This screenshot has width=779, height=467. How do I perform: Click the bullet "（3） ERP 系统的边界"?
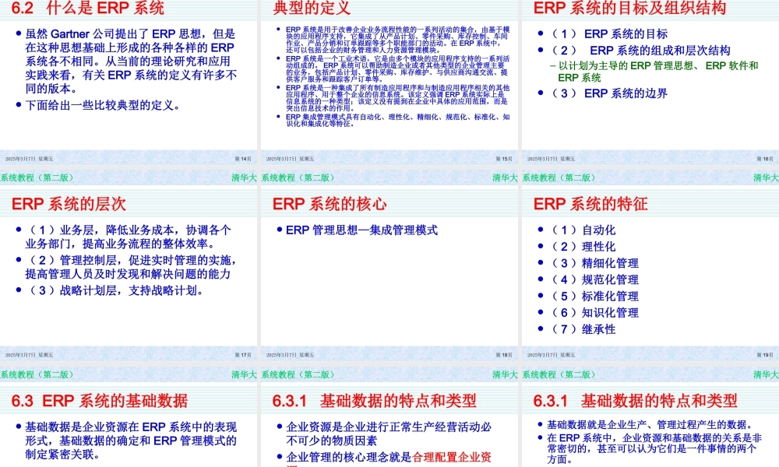(x=608, y=93)
